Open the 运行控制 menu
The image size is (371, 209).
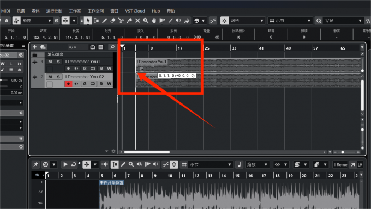54,11
